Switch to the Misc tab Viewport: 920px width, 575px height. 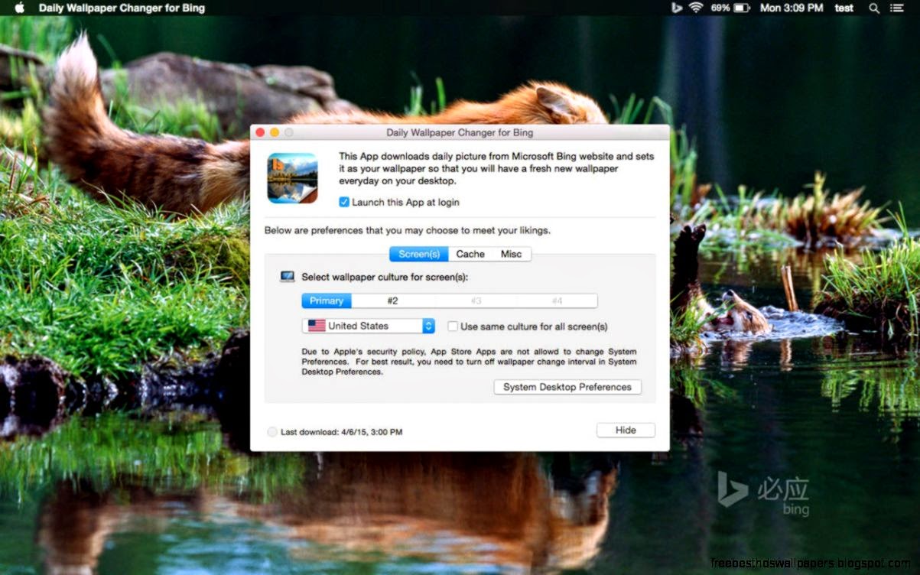point(511,254)
